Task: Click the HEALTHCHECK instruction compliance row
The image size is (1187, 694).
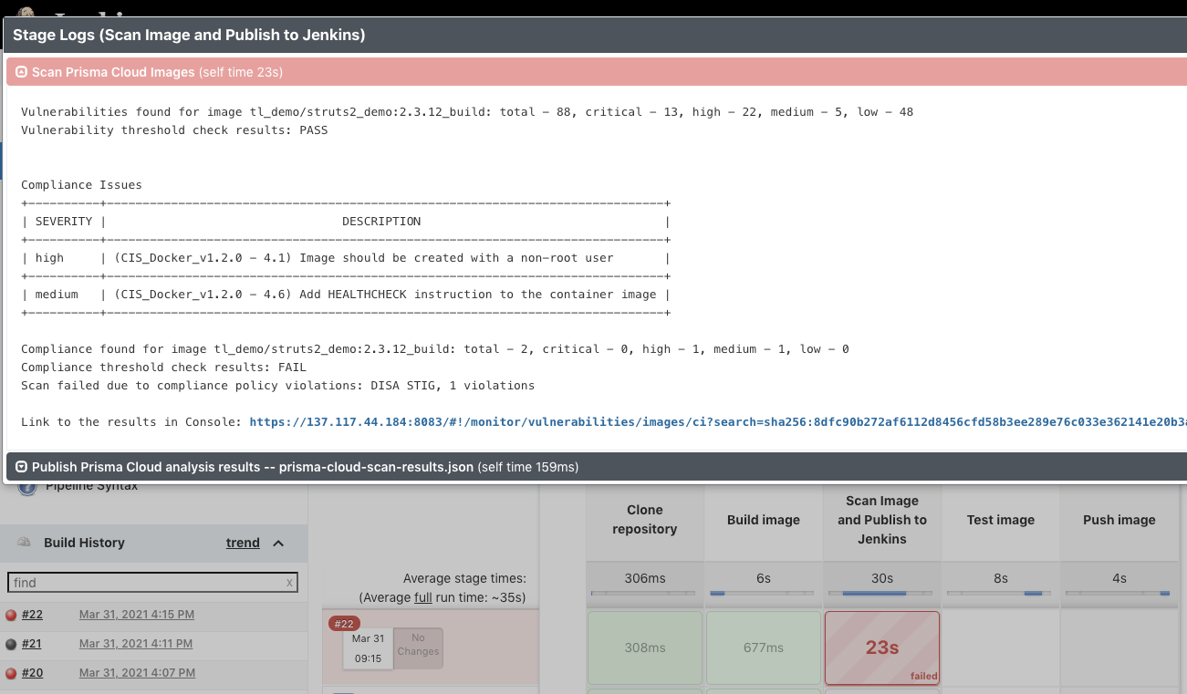Action: click(346, 295)
